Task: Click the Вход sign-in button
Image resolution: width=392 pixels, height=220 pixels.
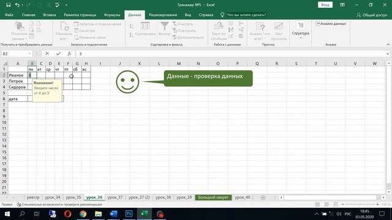Action: tap(325, 5)
